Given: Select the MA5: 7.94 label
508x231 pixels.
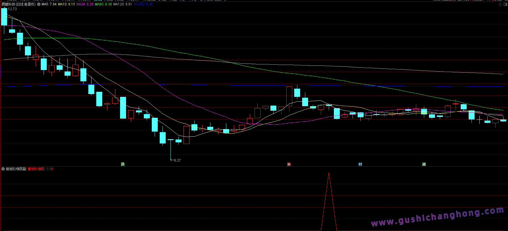Looking at the screenshot, I should (49, 4).
